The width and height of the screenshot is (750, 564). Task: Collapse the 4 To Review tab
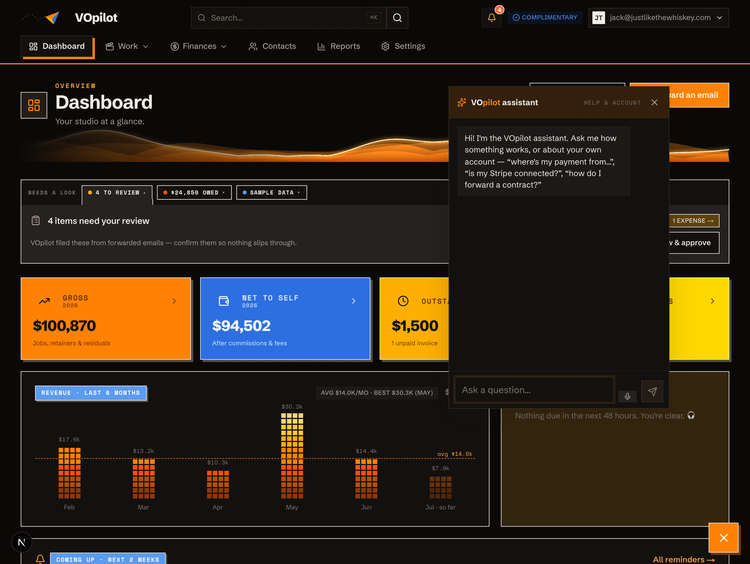point(117,193)
